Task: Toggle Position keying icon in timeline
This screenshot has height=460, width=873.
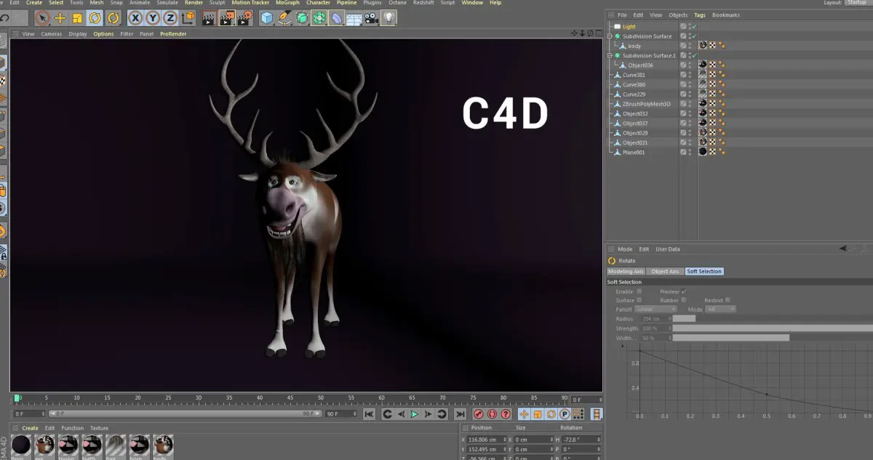Action: click(x=524, y=414)
